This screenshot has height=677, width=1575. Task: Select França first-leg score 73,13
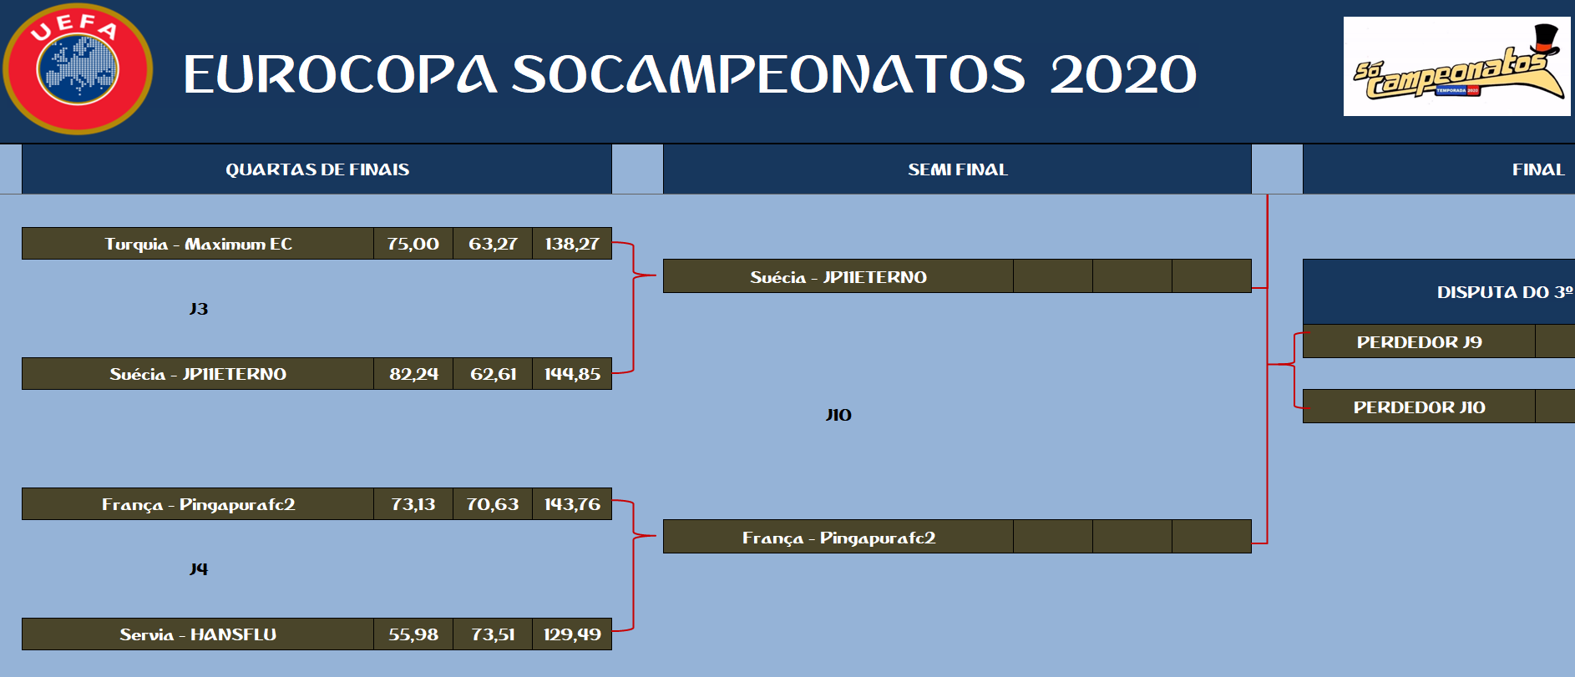(x=413, y=504)
